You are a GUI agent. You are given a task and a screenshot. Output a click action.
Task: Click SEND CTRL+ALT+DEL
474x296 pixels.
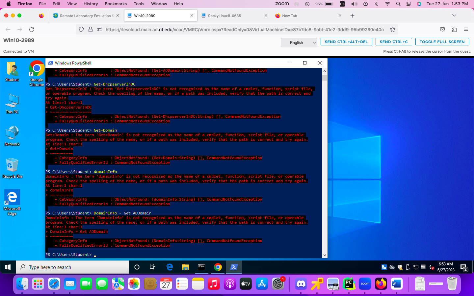click(346, 42)
